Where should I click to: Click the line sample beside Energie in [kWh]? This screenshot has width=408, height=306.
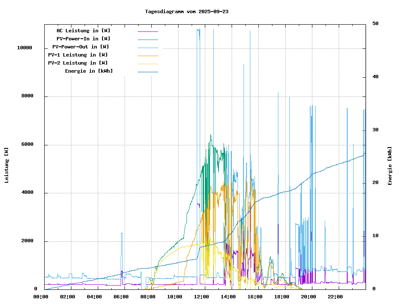coord(147,71)
